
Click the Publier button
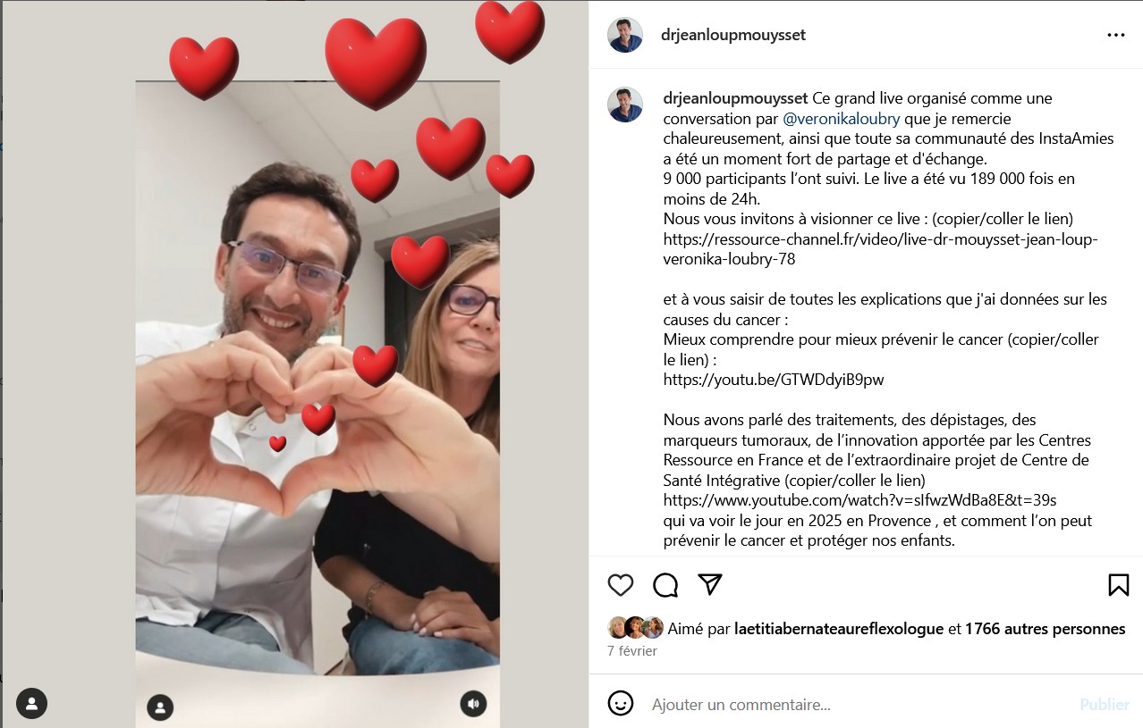pyautogui.click(x=1105, y=704)
